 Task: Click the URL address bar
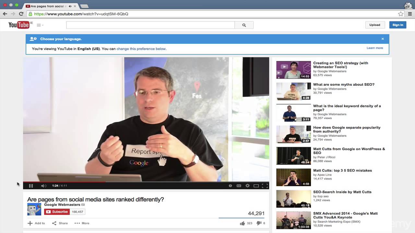tap(214, 14)
